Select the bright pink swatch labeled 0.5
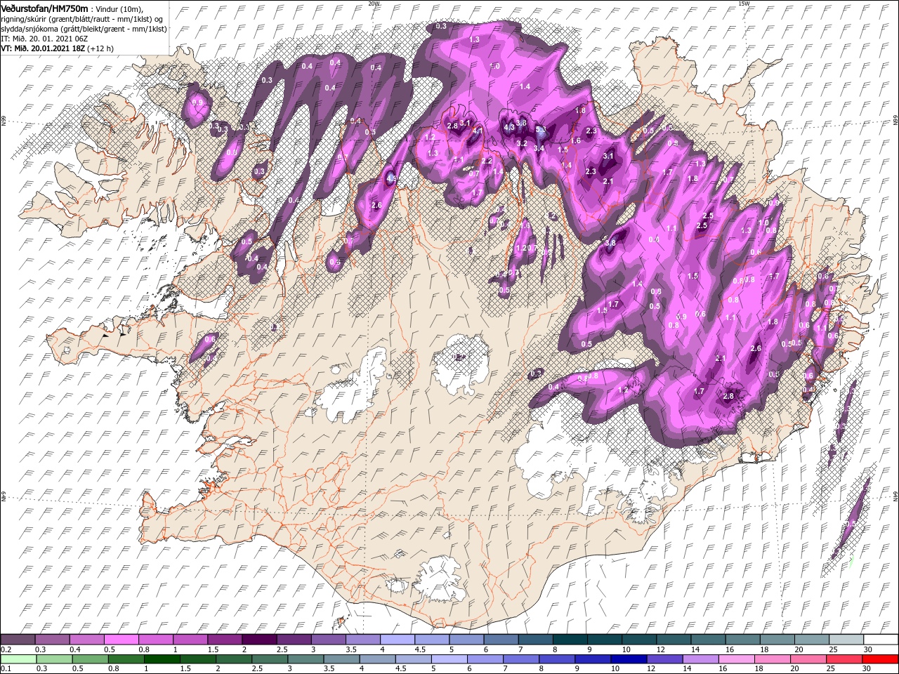This screenshot has width=899, height=674. [x=122, y=640]
